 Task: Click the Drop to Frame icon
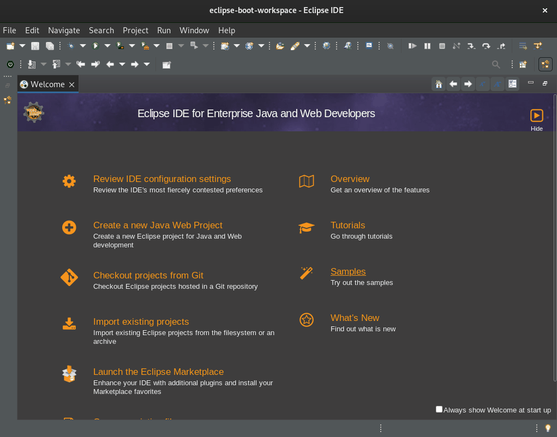(x=523, y=46)
